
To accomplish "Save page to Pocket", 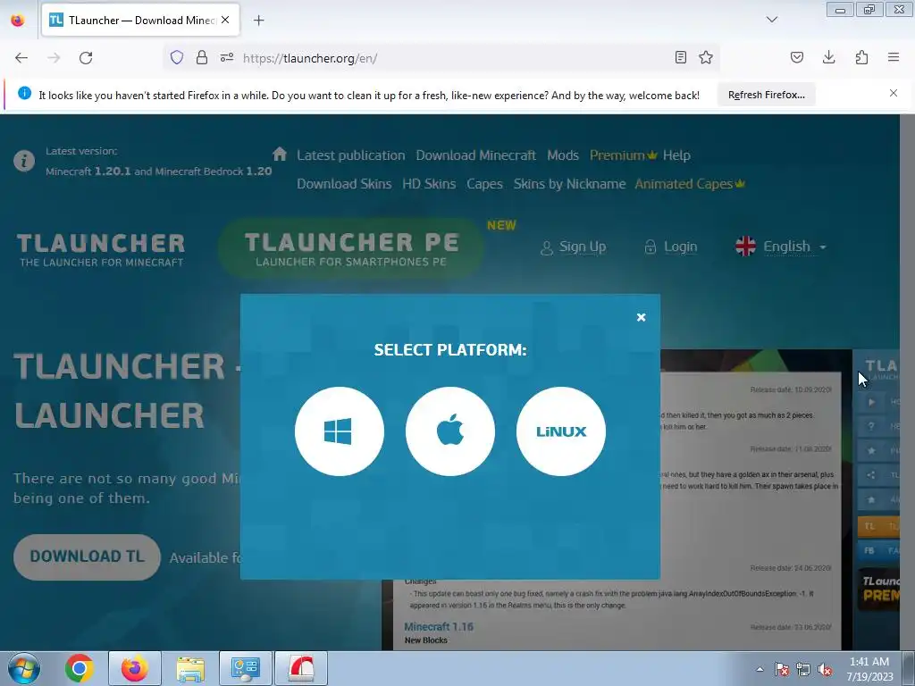I will (796, 57).
